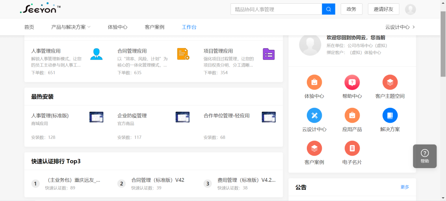
Task: Click 下单数：651 text
Action: point(43,72)
